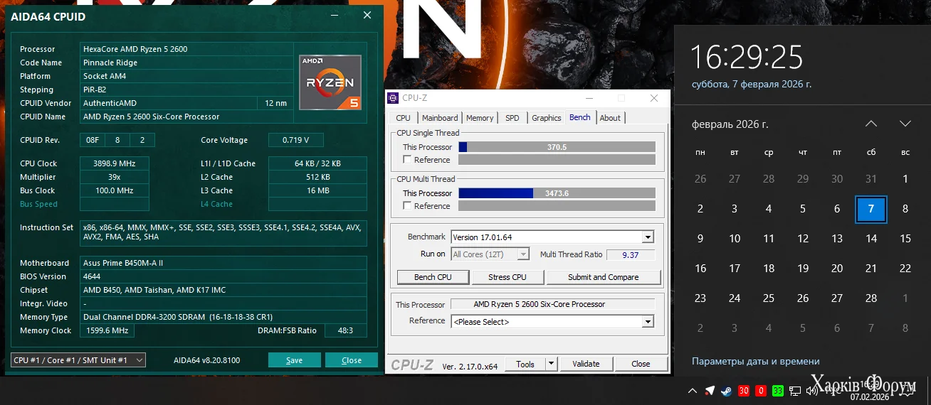The height and width of the screenshot is (405, 931).
Task: Switch to the Graphics tab
Action: point(547,118)
